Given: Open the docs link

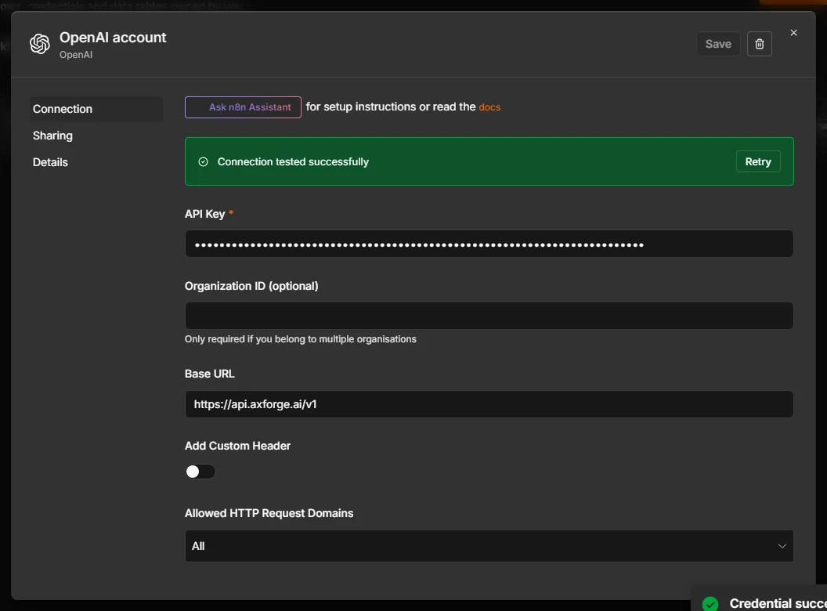Looking at the screenshot, I should 489,107.
